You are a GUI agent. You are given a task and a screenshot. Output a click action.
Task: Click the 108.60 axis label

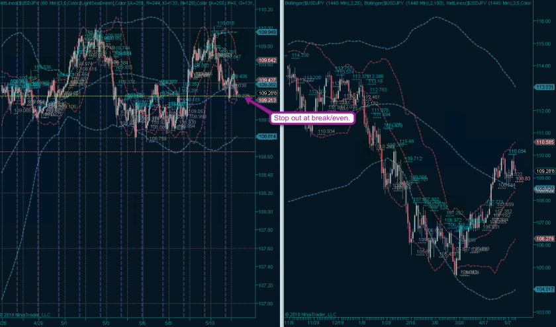pyautogui.click(x=266, y=157)
